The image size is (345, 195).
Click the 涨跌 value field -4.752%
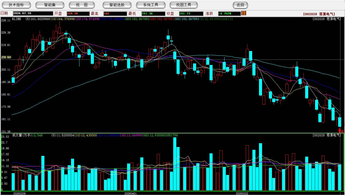click(x=229, y=13)
